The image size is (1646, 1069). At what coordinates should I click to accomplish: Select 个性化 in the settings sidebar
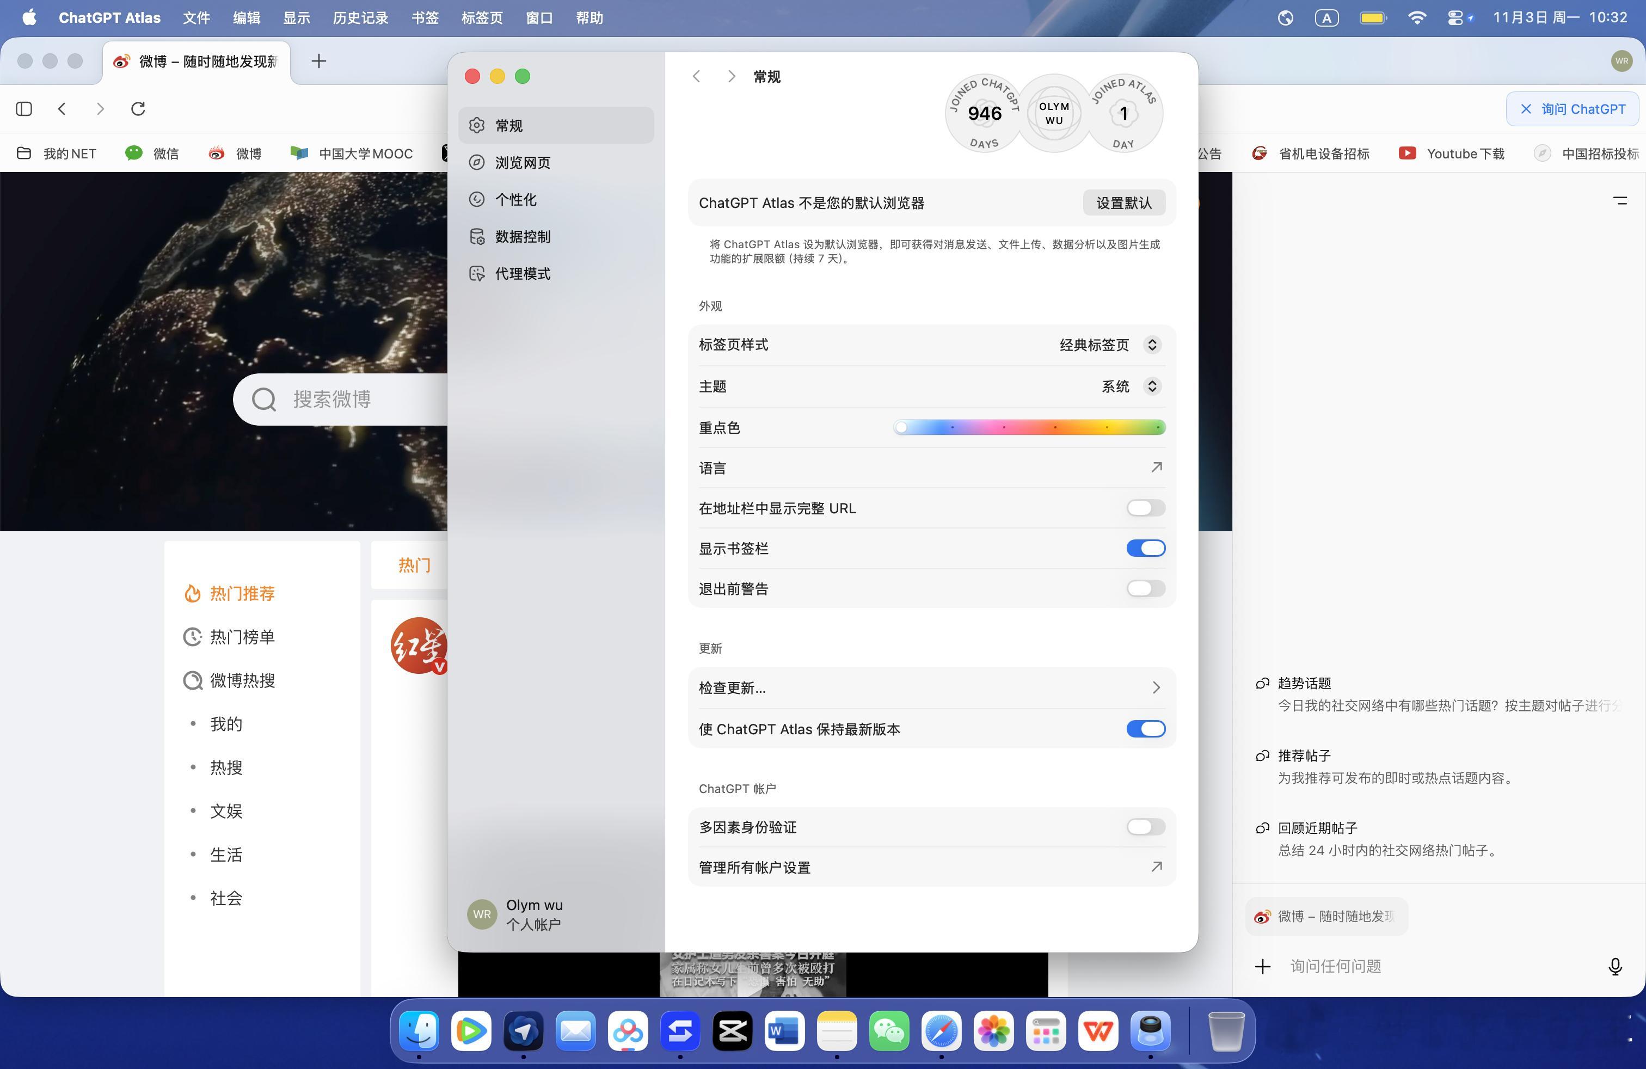(x=515, y=200)
